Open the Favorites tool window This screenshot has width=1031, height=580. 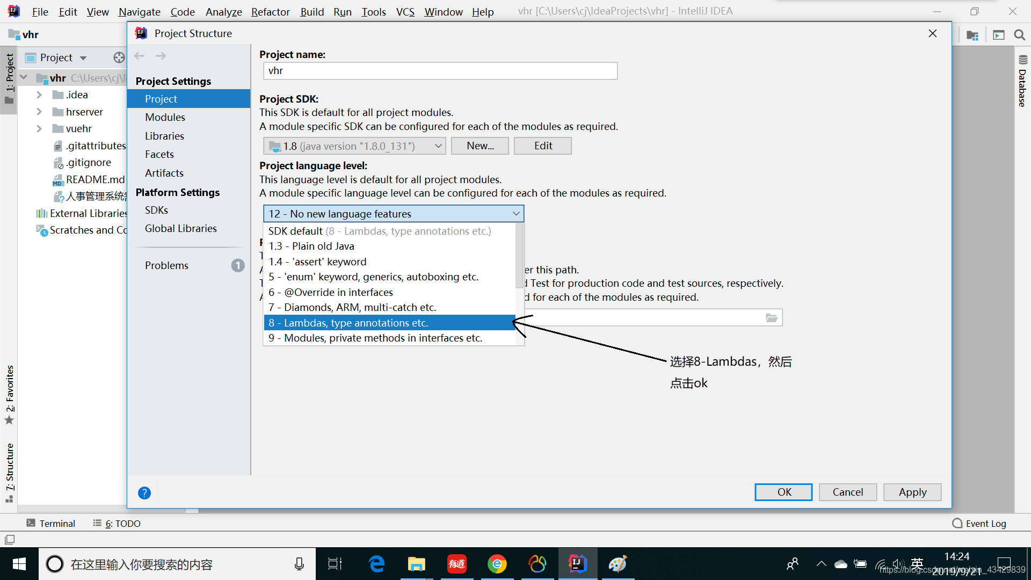click(9, 395)
